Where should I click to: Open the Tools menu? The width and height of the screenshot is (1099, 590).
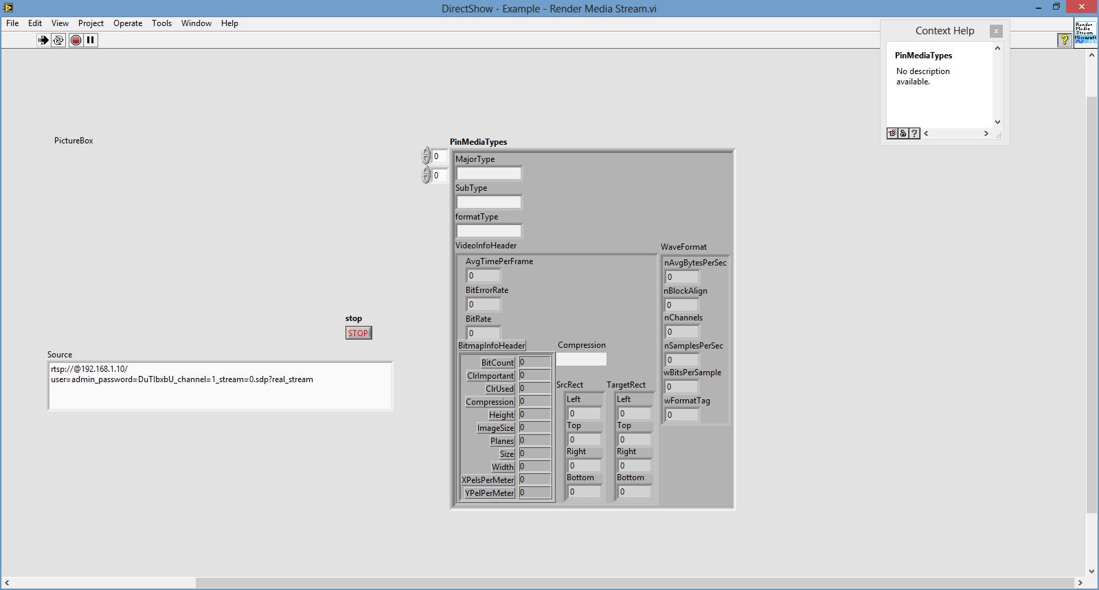click(161, 23)
